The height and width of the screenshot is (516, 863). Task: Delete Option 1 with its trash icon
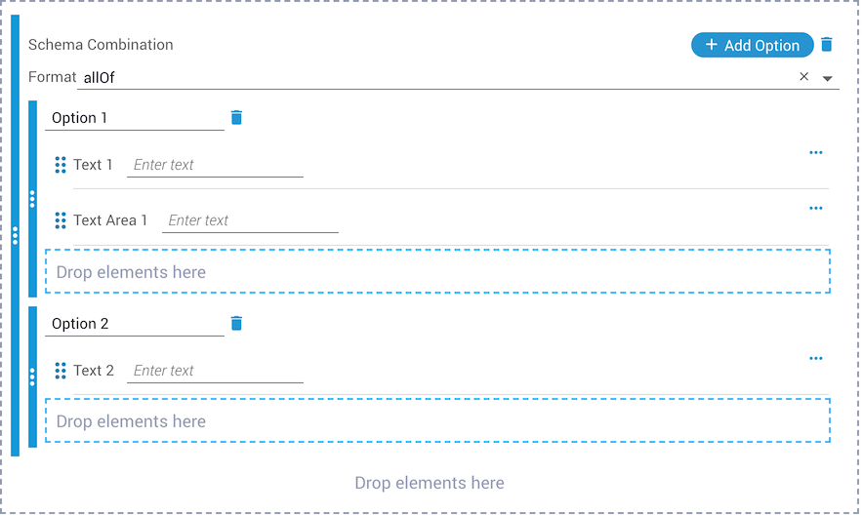tap(236, 117)
